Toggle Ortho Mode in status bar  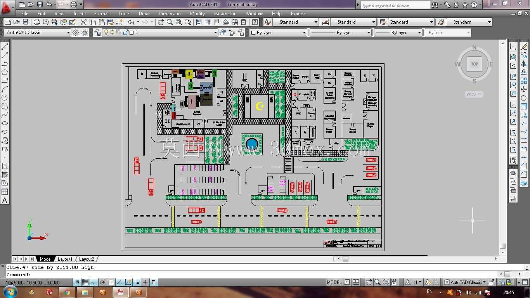[94, 282]
